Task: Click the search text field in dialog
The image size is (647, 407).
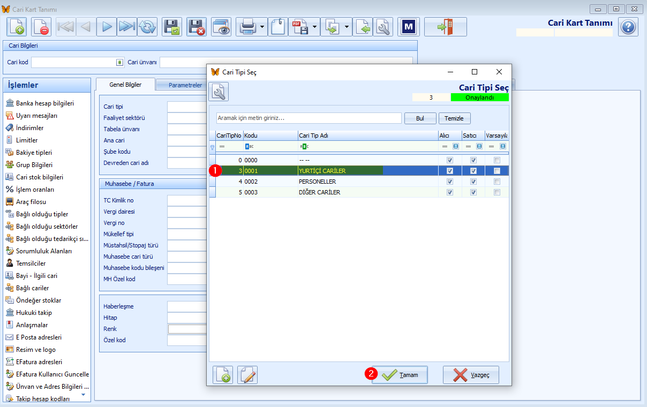Action: [x=309, y=118]
